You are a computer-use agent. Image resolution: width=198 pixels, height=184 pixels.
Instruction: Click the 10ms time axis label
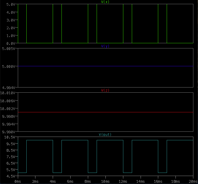[105, 182]
